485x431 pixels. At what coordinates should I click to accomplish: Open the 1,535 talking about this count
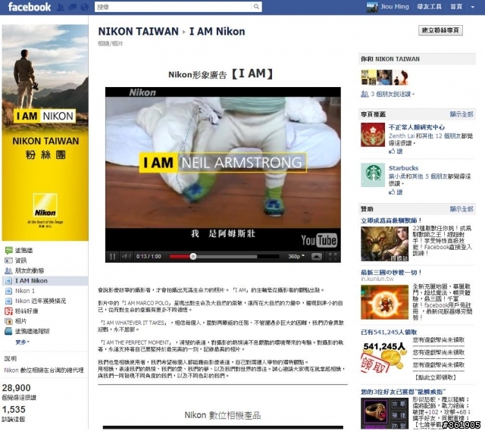[x=14, y=409]
